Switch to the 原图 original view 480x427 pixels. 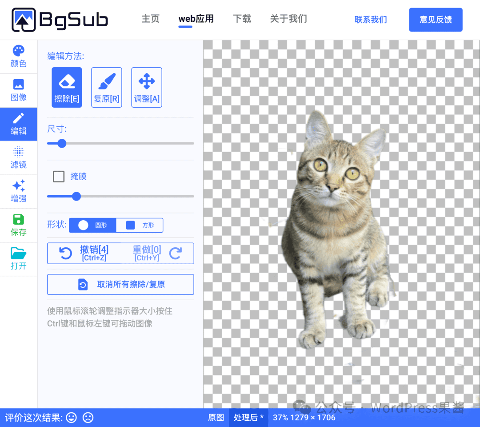[x=216, y=418]
